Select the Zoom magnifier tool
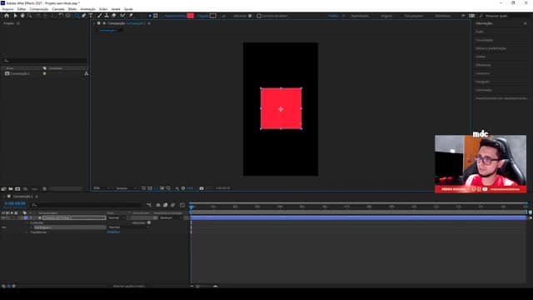533x300 pixels. tap(30, 16)
